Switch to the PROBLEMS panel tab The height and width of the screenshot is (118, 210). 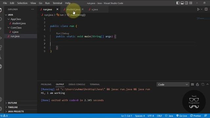(x=46, y=85)
